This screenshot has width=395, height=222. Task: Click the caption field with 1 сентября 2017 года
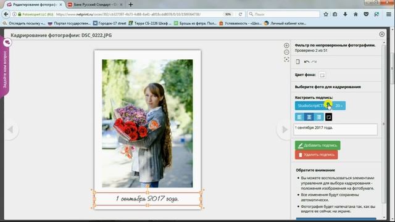point(336,129)
